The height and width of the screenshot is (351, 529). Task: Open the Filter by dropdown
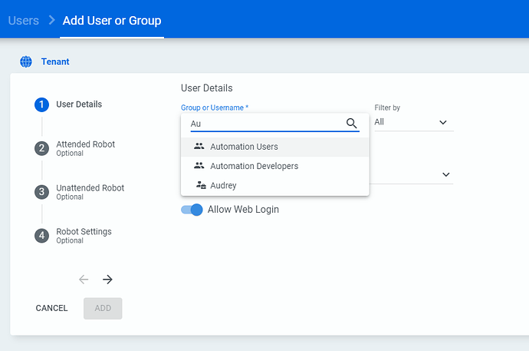point(410,123)
